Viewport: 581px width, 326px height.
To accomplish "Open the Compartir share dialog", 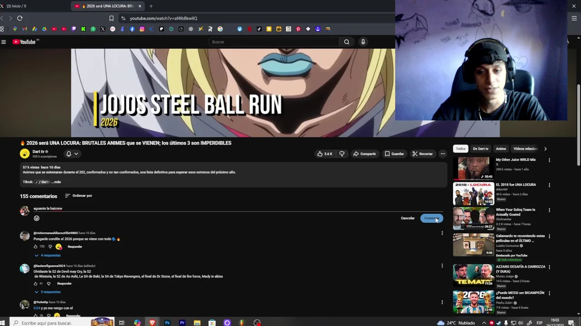I will (x=364, y=154).
